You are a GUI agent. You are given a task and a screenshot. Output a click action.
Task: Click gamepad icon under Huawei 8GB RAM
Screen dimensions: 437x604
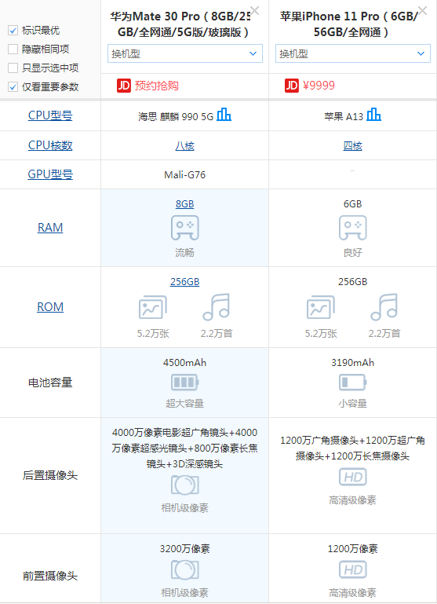(x=184, y=228)
